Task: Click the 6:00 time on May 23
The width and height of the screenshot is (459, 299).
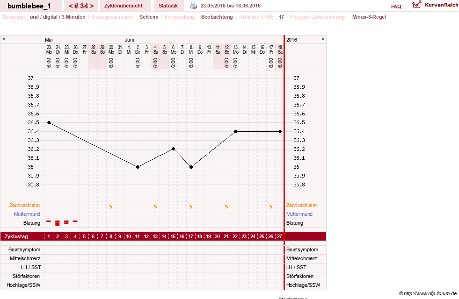Action: coord(49,63)
